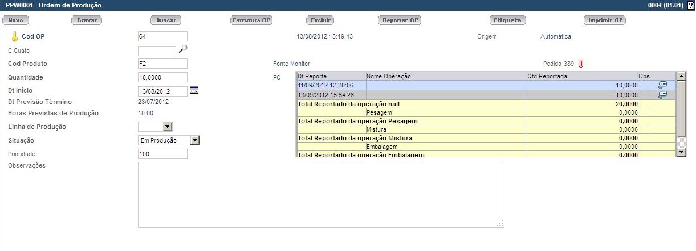Click Reportar OP

pos(400,20)
